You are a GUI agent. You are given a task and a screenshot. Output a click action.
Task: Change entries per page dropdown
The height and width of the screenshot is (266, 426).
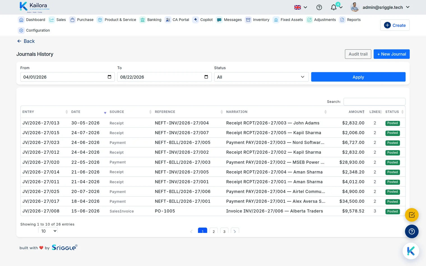pyautogui.click(x=48, y=231)
